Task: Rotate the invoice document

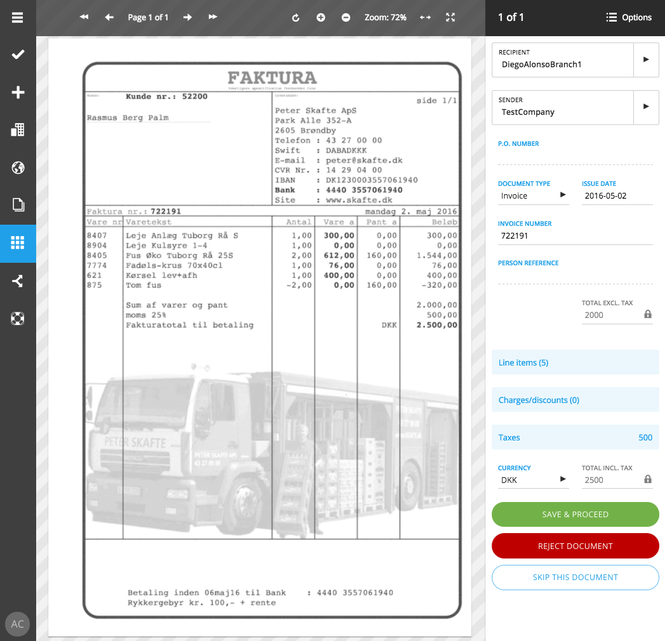Action: 295,18
